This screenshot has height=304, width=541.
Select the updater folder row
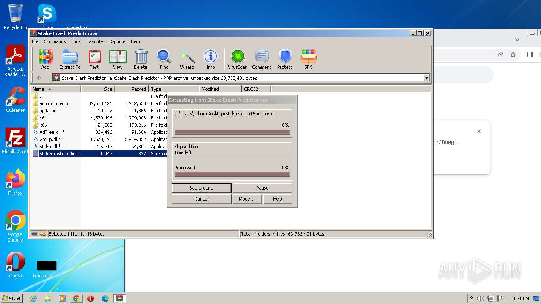click(x=99, y=111)
